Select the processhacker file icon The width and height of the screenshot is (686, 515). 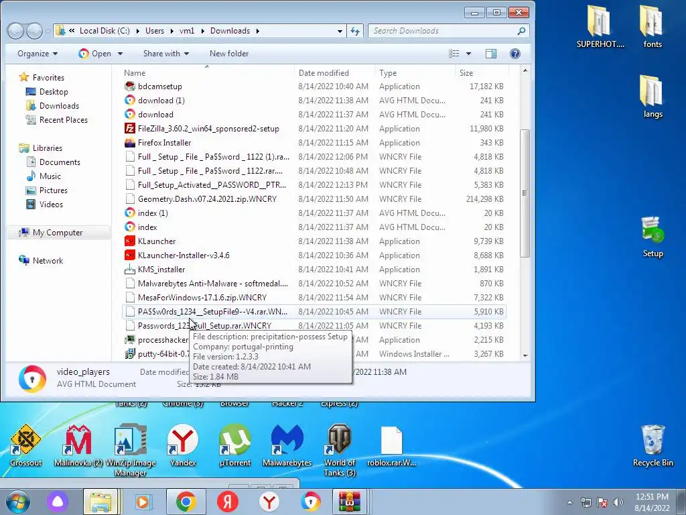129,340
